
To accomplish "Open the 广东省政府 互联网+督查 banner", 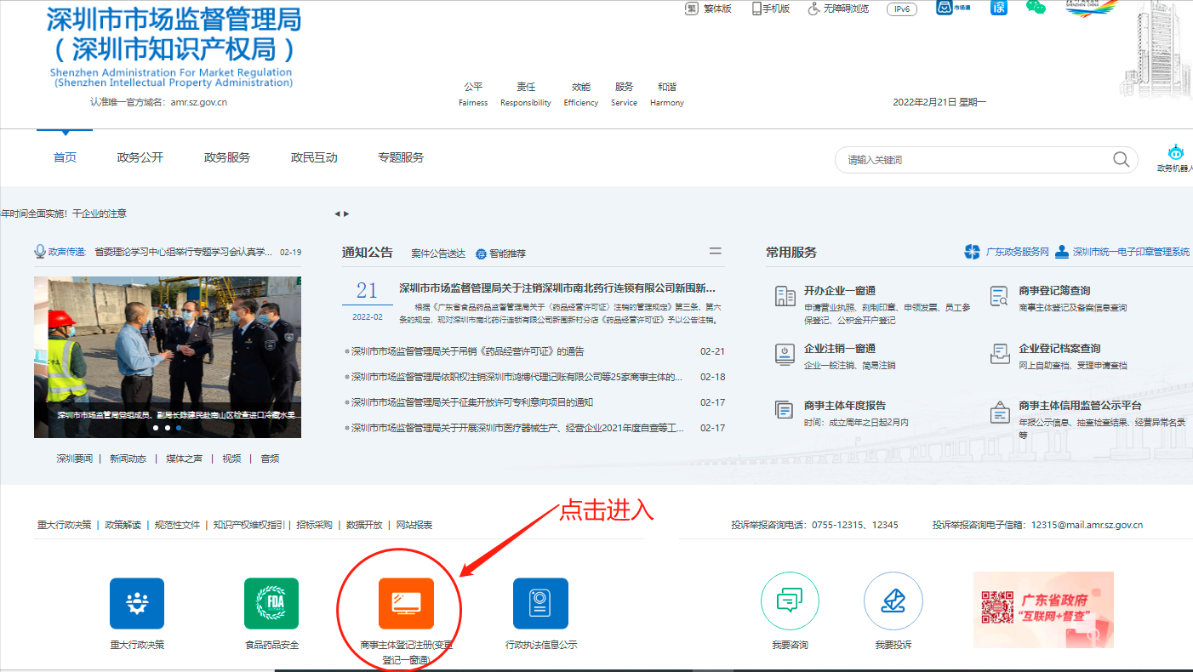I will pyautogui.click(x=1043, y=609).
